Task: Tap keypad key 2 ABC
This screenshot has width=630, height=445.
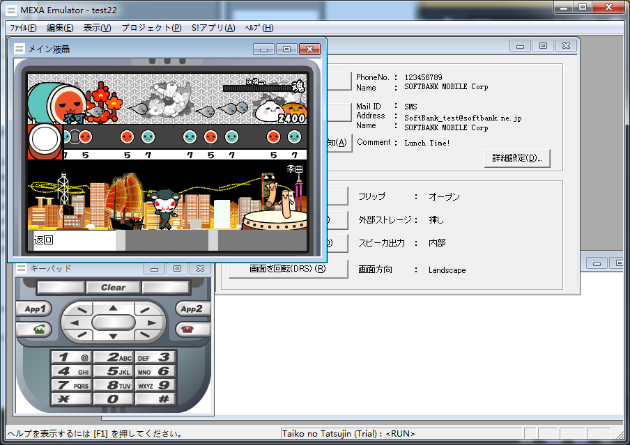Action: [114, 357]
